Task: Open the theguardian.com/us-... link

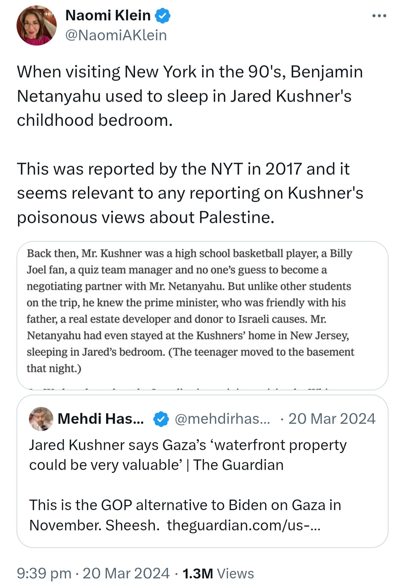Action: [x=244, y=525]
